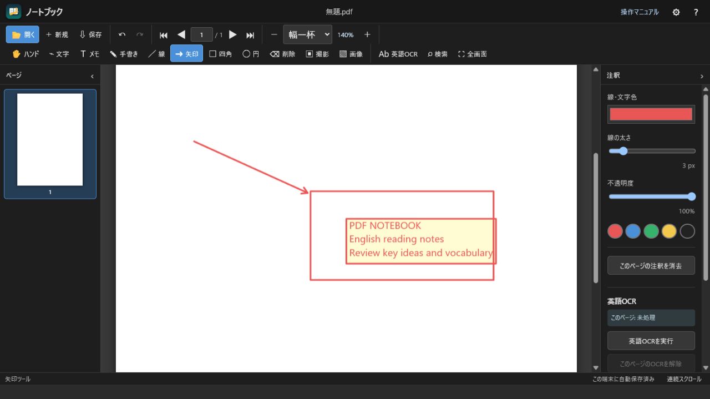This screenshot has height=399, width=710.
Task: Choose the blue preset color
Action: click(x=633, y=231)
